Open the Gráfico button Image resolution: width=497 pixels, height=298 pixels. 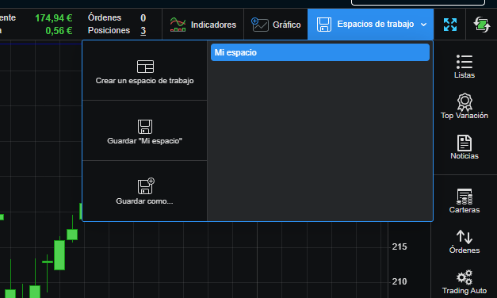click(x=276, y=25)
